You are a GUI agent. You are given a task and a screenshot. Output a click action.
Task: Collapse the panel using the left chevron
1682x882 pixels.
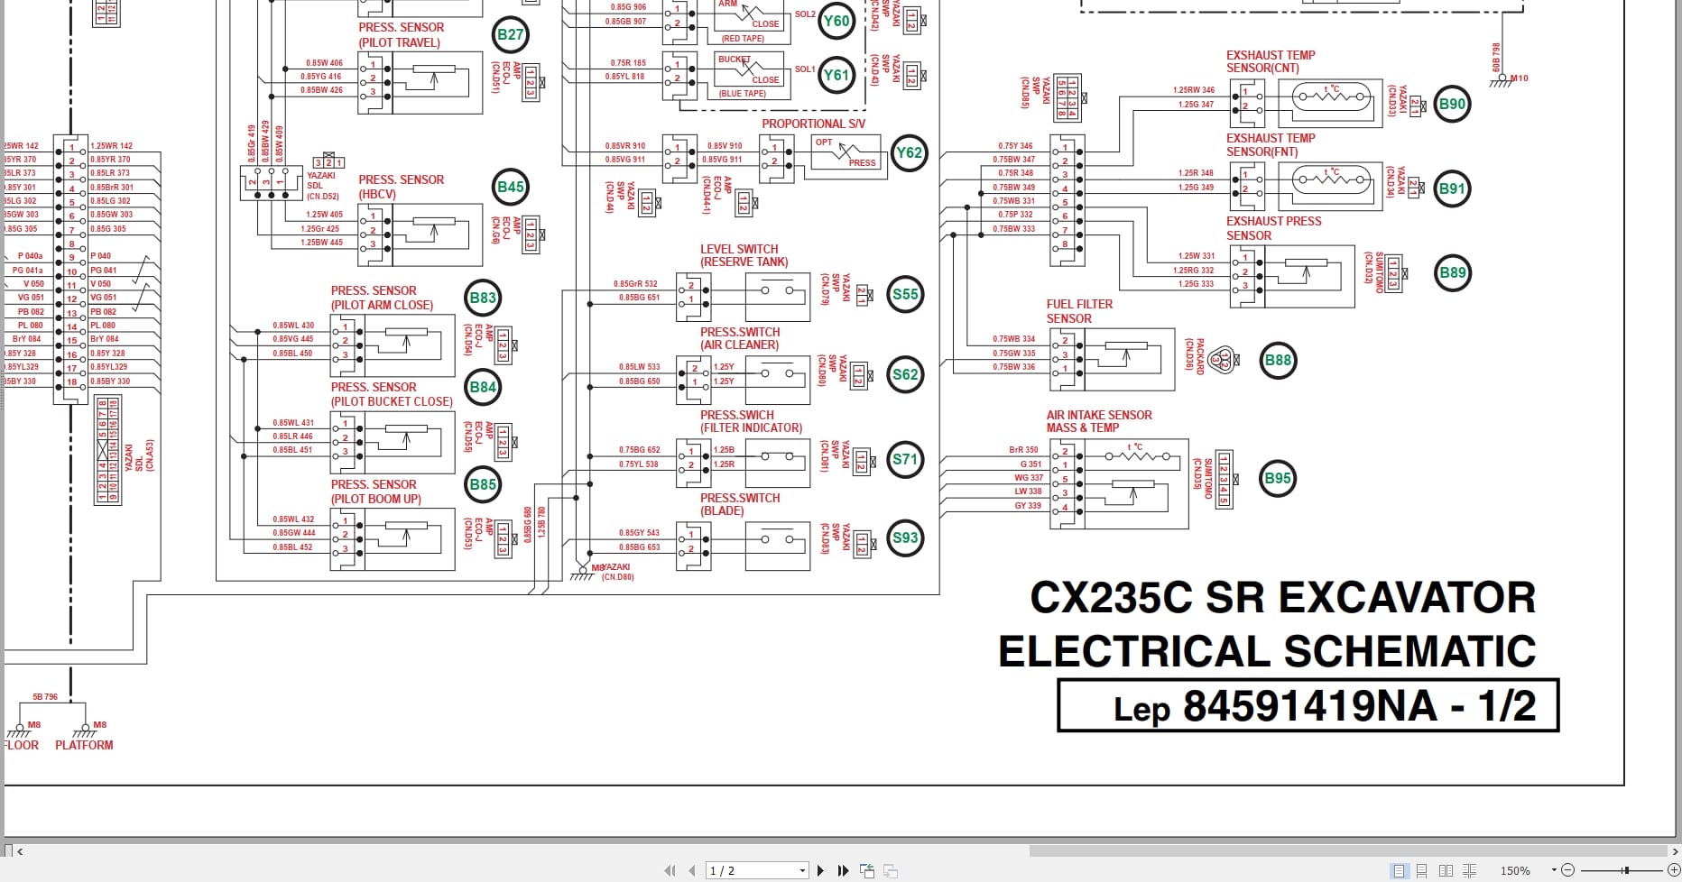(x=19, y=850)
